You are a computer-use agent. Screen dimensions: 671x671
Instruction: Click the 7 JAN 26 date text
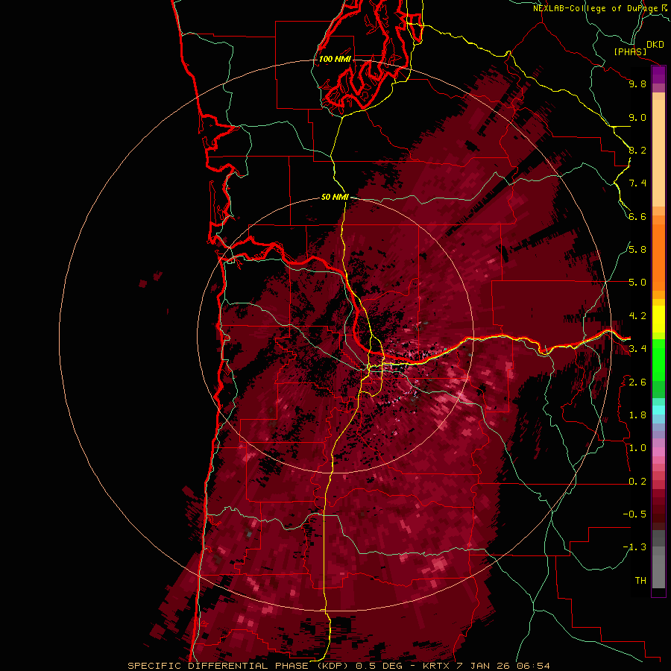[x=485, y=666]
